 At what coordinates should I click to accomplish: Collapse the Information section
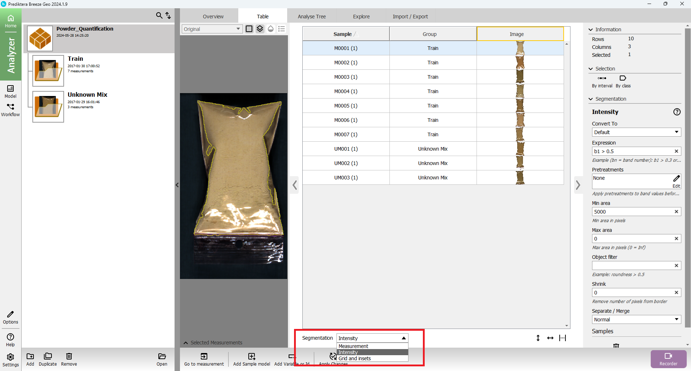591,29
